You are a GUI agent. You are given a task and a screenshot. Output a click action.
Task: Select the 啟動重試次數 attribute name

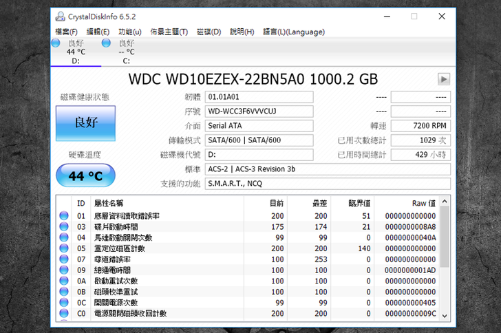click(116, 281)
